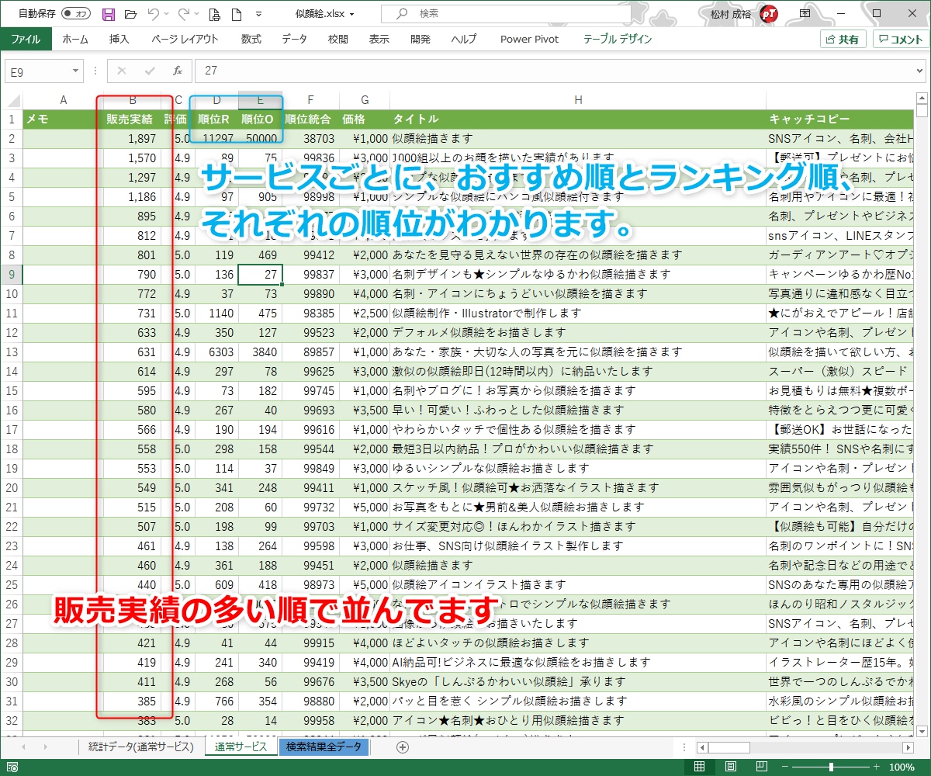
Task: Open the データ ribbon tab
Action: click(294, 39)
